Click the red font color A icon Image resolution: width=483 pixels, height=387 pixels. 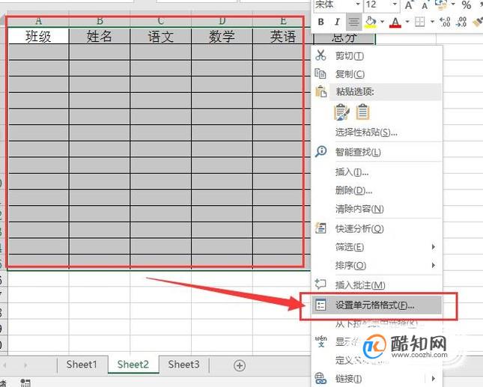pos(395,22)
